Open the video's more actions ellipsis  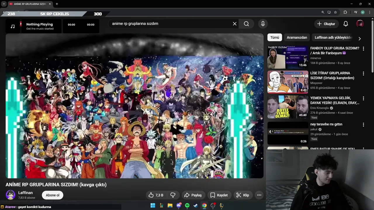[259, 195]
